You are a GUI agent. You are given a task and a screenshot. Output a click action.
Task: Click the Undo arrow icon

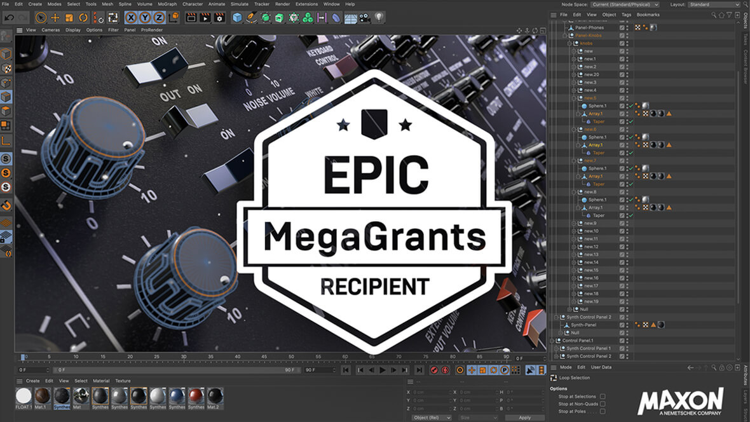coord(9,18)
